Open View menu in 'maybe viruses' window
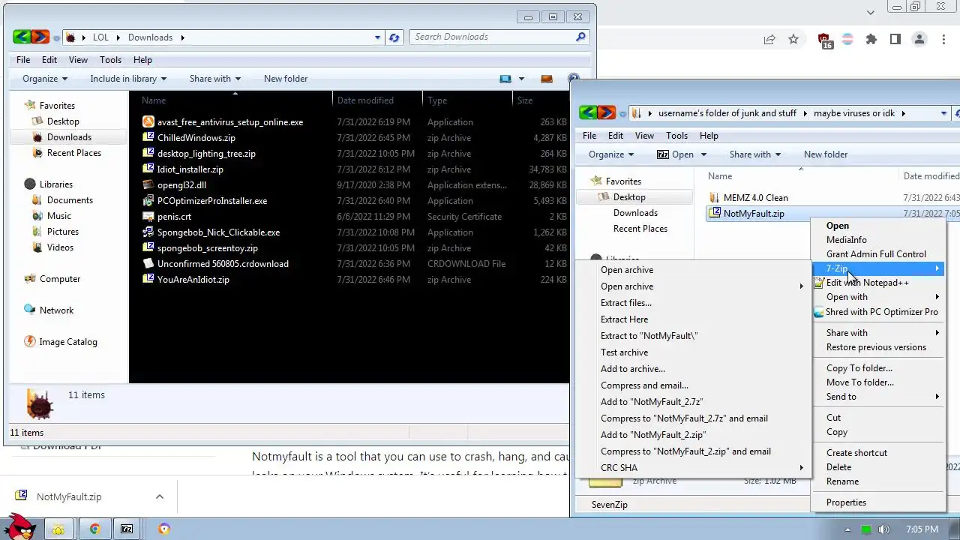The width and height of the screenshot is (960, 540). [x=644, y=136]
